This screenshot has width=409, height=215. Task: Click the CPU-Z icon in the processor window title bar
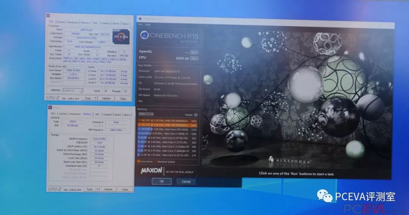pyautogui.click(x=48, y=15)
